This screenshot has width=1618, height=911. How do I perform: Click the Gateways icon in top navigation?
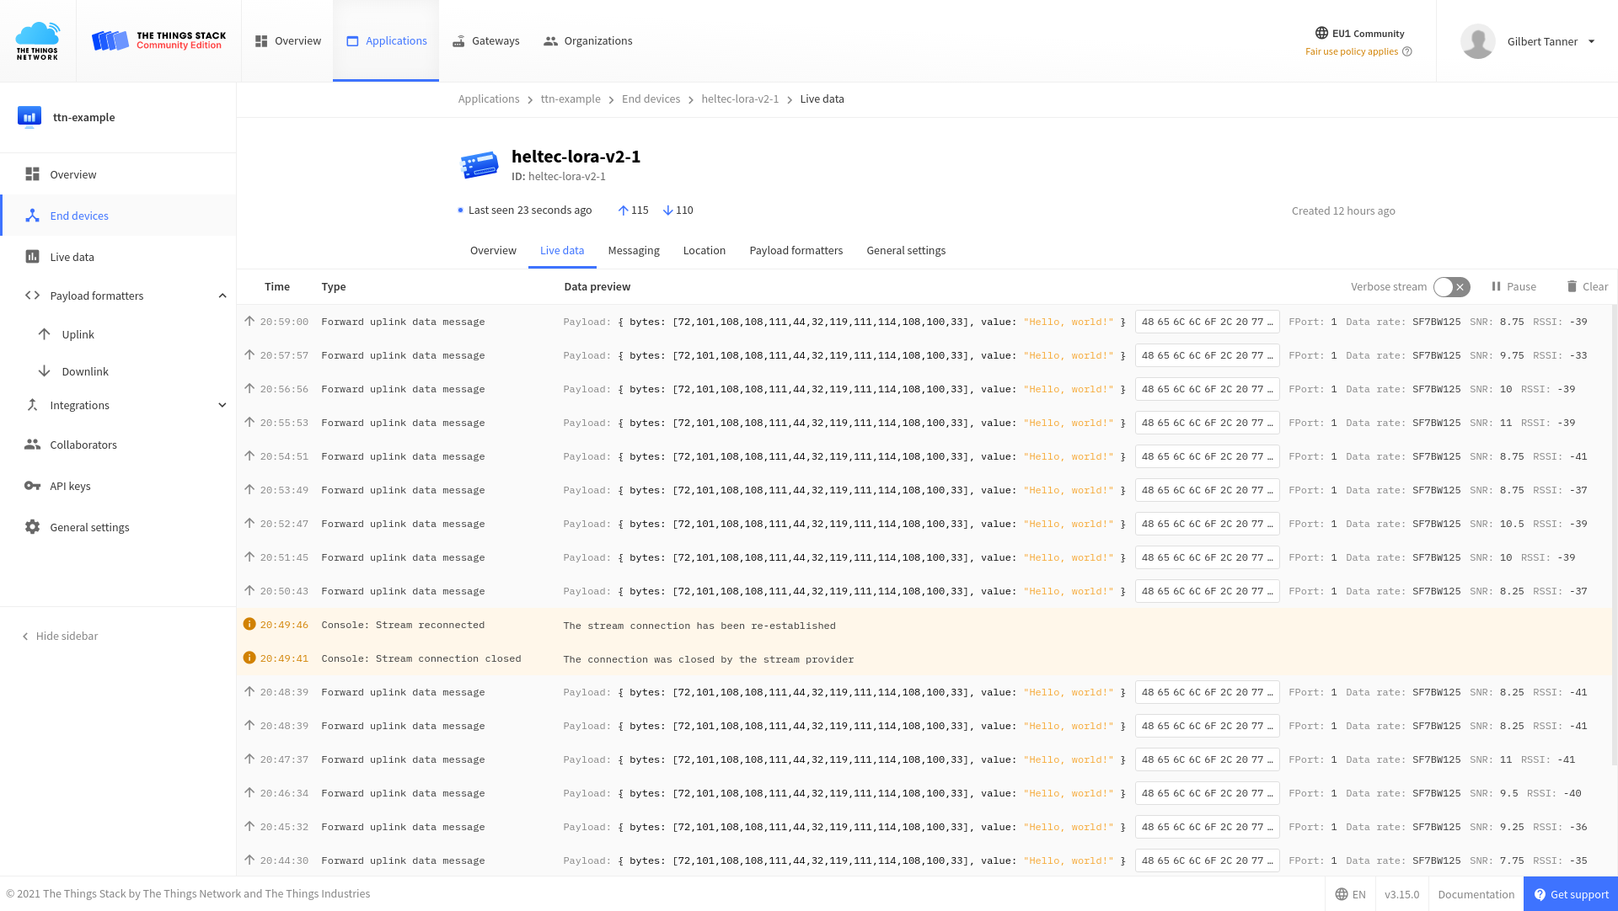click(x=458, y=41)
